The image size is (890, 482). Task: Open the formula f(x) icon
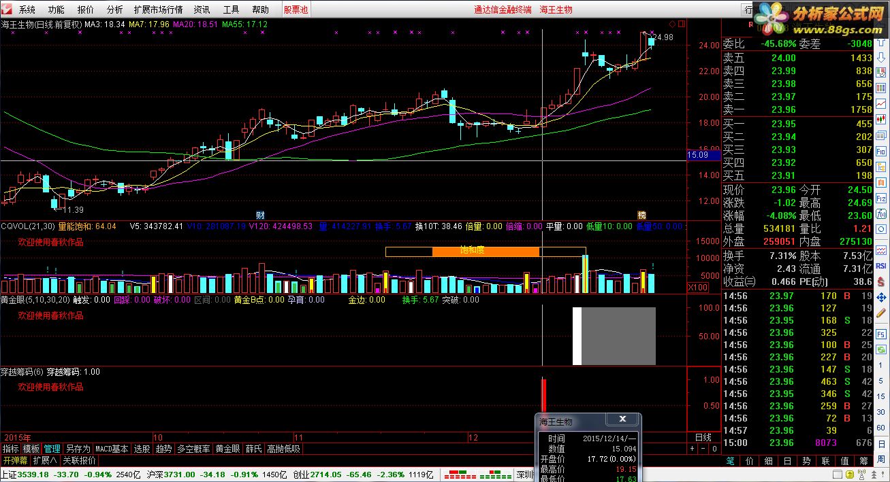[880, 213]
